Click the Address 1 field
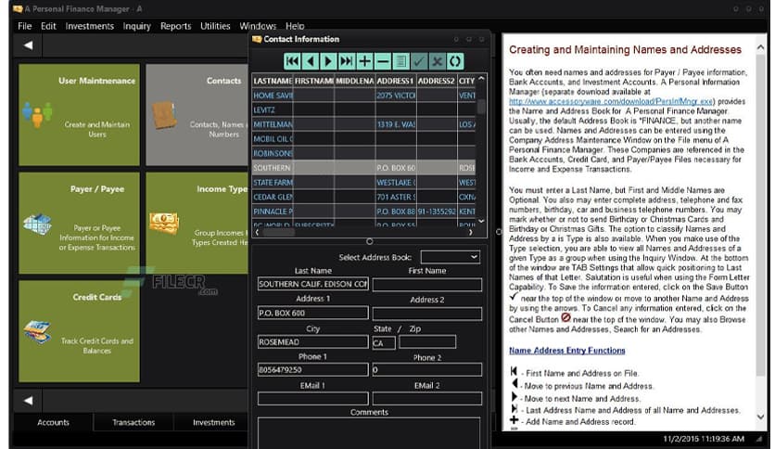 pyautogui.click(x=312, y=313)
